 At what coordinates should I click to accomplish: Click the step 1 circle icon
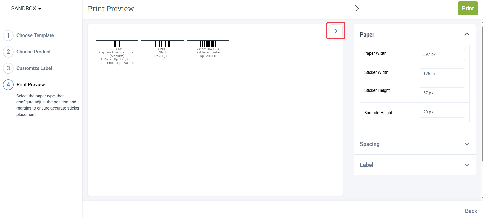pyautogui.click(x=8, y=35)
